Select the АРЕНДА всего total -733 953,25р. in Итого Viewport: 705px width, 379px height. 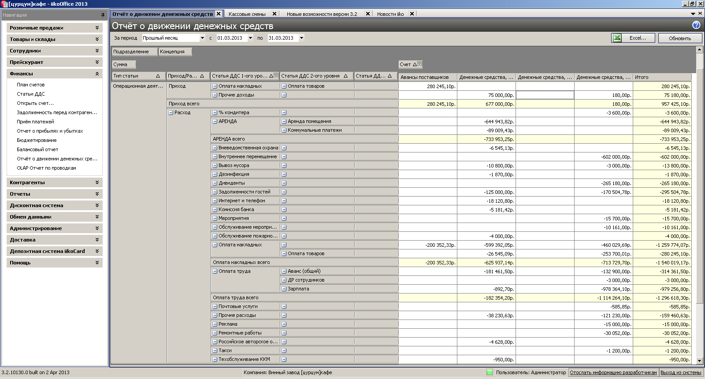pyautogui.click(x=662, y=139)
